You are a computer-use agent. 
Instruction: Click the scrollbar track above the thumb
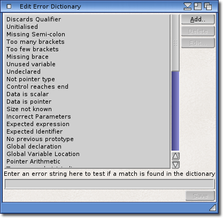[x=175, y=43]
